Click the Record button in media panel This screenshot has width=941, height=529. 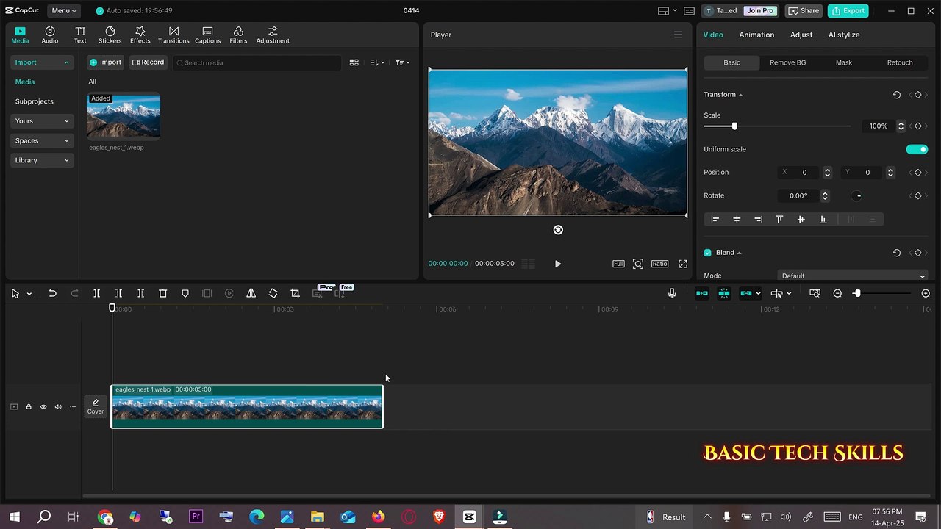(148, 62)
